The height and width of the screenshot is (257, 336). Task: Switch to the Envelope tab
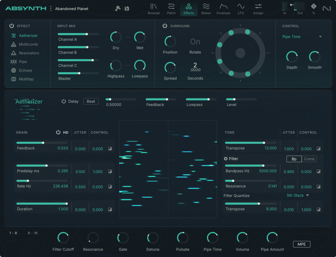pos(223,9)
